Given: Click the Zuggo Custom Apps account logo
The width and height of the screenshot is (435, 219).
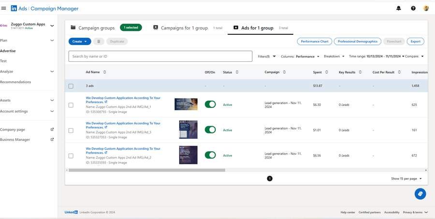Looking at the screenshot, I should pos(3,26).
